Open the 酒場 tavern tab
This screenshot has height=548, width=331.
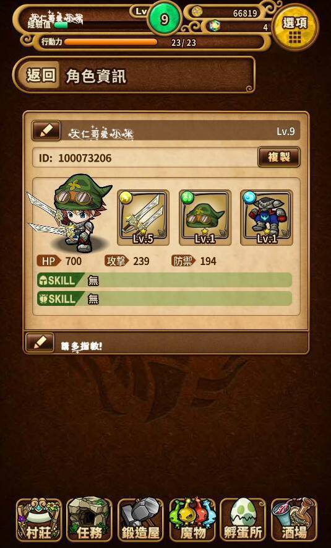pyautogui.click(x=294, y=520)
